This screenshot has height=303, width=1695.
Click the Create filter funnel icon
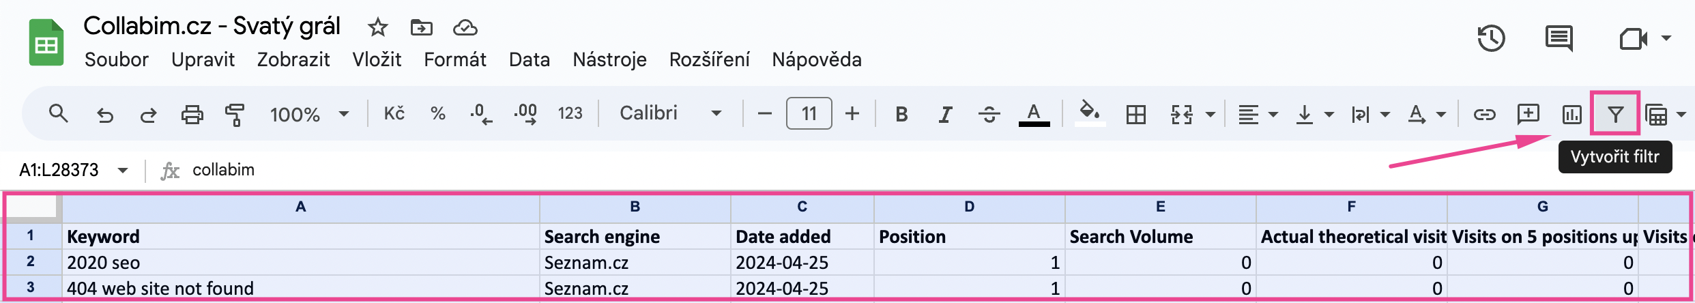tap(1615, 114)
